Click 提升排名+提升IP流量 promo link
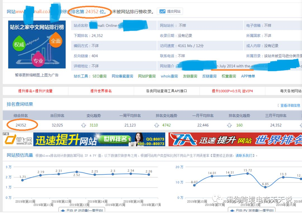302x213 pixels. point(35,91)
